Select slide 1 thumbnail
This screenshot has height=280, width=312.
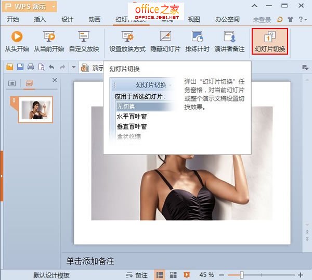[35, 110]
